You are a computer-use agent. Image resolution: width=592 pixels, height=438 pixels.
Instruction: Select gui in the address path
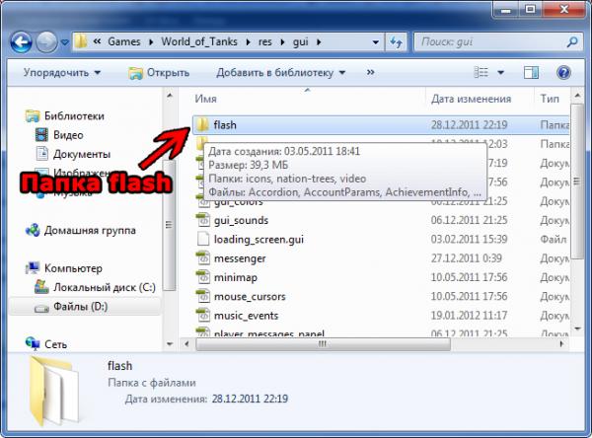point(301,41)
